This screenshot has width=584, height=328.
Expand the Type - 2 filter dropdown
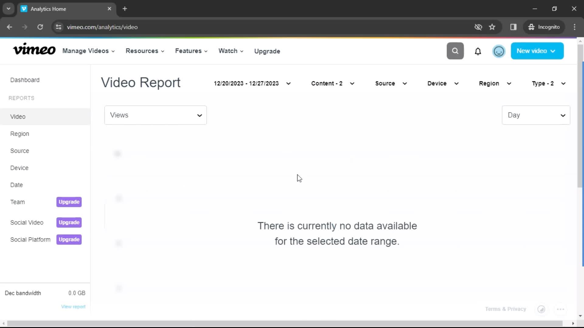point(548,83)
